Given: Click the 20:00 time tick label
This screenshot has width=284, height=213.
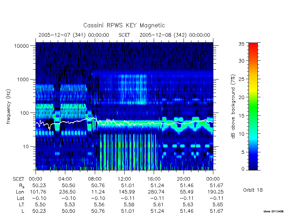Looking at the screenshot, I should (x=184, y=179).
